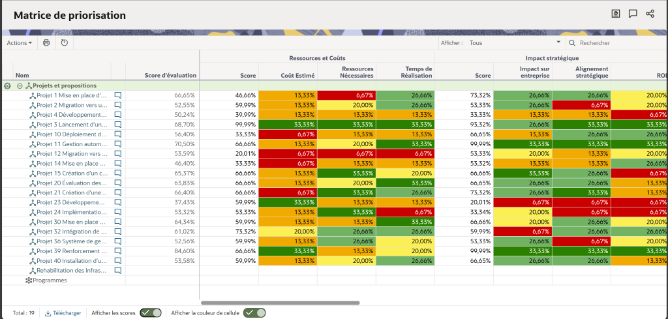
Task: Collapse the Projets et propositions group
Action: coord(20,85)
